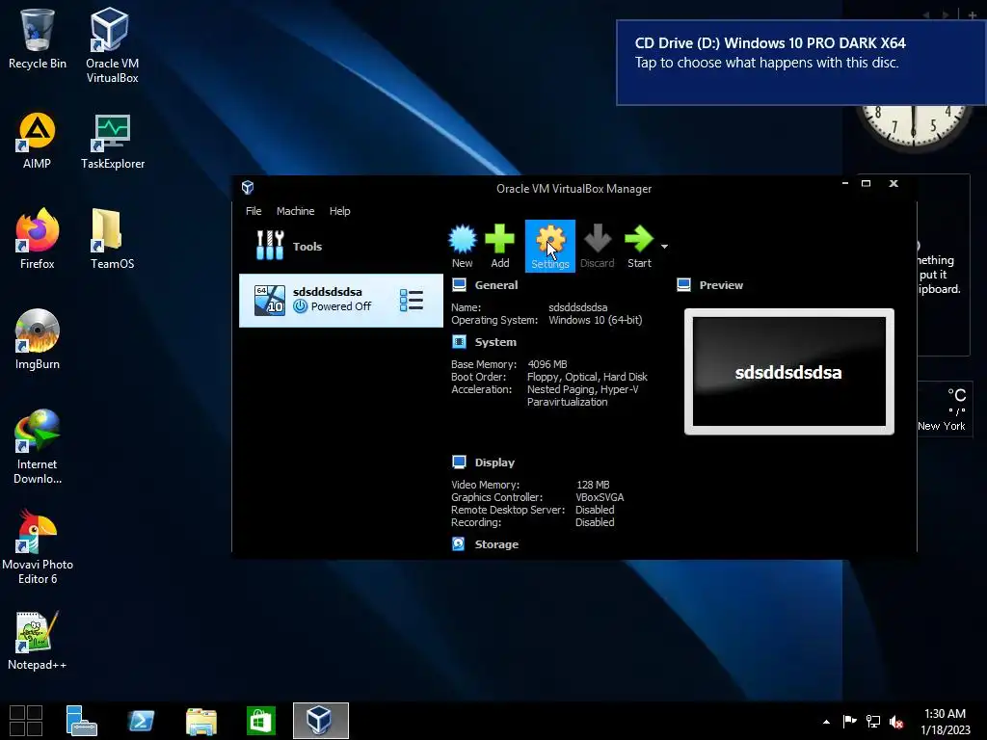
Task: Click the VirtualBox taskbar button
Action: 320,721
